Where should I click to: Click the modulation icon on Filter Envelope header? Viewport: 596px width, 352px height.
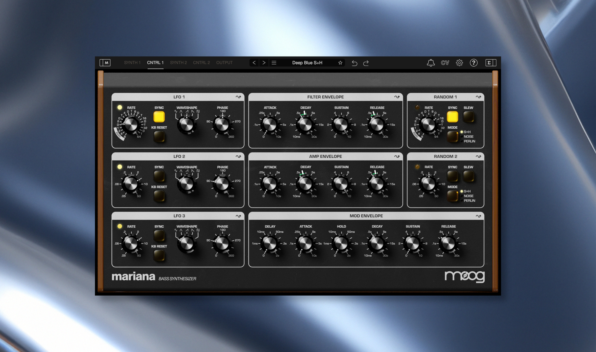[x=397, y=97]
